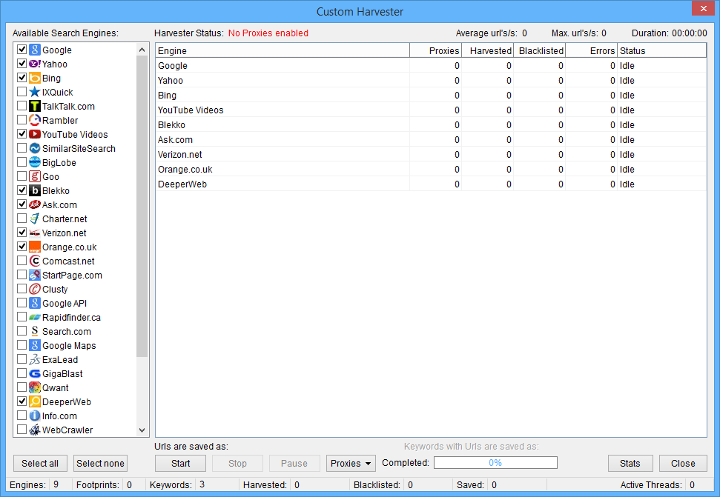Click the scroll-down arrow on engine list
The height and width of the screenshot is (497, 720).
pyautogui.click(x=141, y=430)
